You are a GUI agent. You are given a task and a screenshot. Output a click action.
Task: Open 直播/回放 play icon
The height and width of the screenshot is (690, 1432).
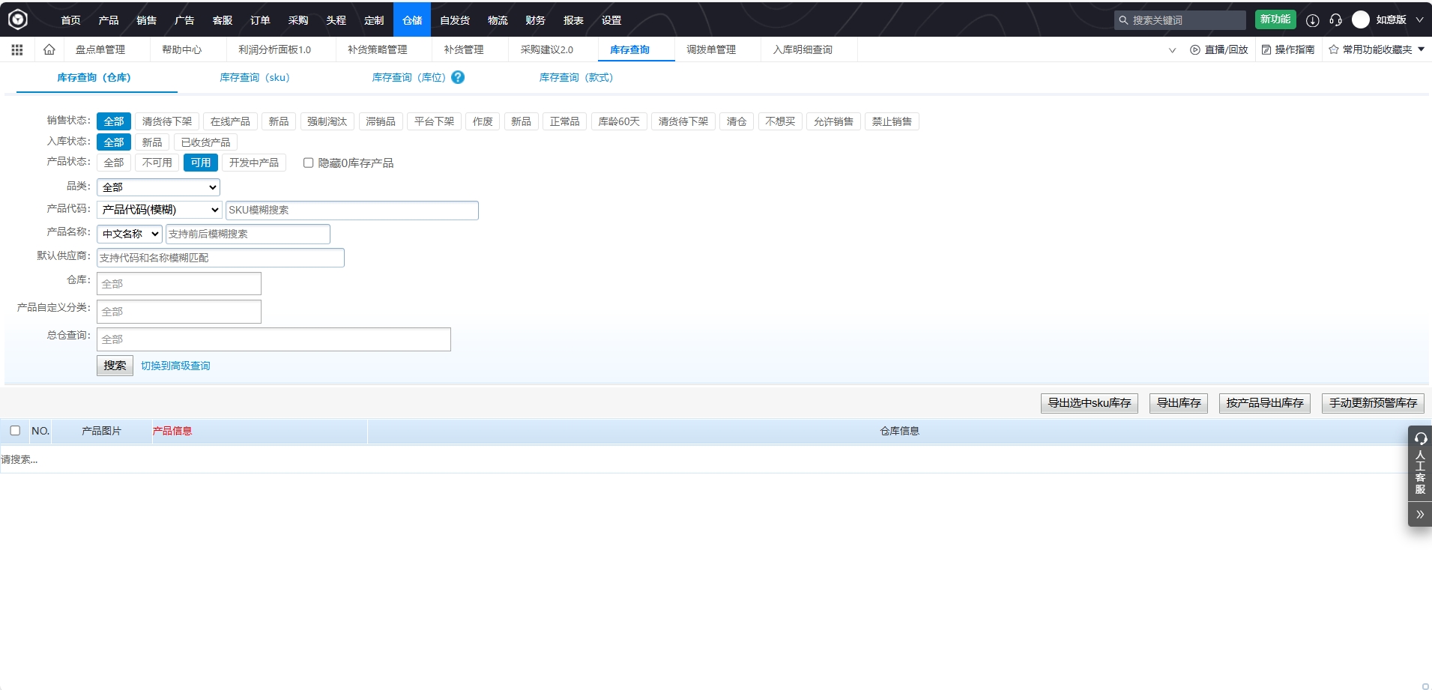[x=1194, y=49]
